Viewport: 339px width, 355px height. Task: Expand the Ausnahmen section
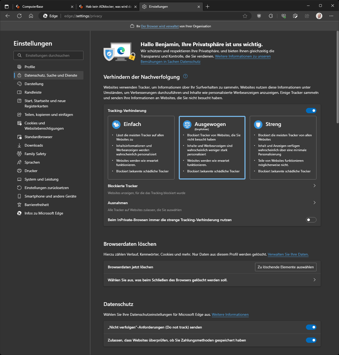(x=314, y=203)
